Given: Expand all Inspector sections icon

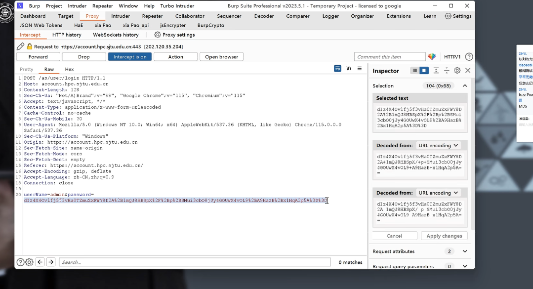Looking at the screenshot, I should pos(436,71).
